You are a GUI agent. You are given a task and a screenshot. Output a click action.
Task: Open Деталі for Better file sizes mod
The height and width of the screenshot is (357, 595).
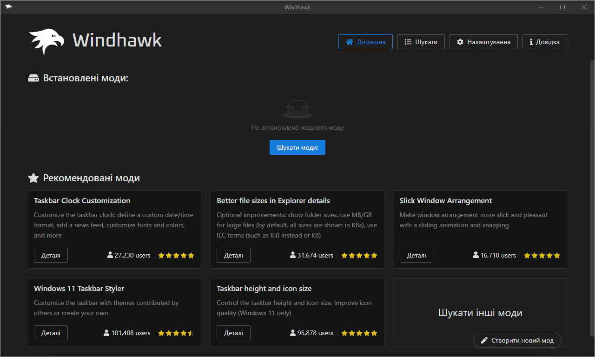click(233, 255)
